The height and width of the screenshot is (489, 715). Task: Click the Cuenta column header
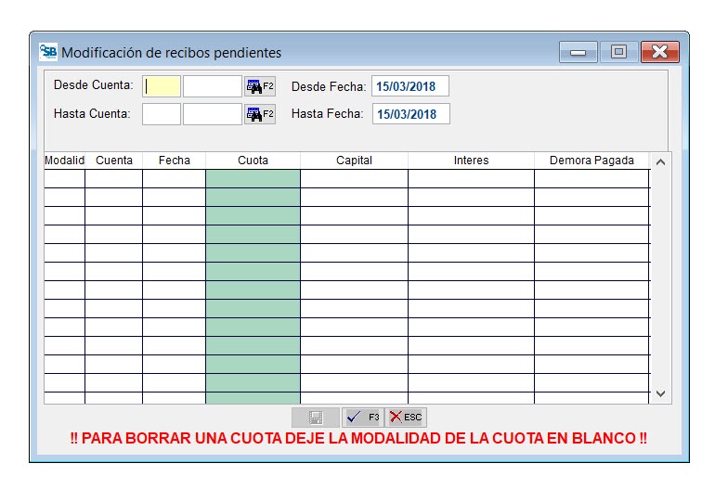114,161
